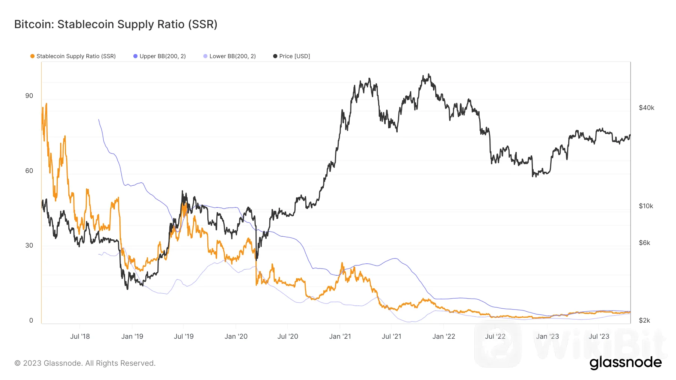
Task: Click the WikiBit watermark logo
Action: pyautogui.click(x=571, y=343)
